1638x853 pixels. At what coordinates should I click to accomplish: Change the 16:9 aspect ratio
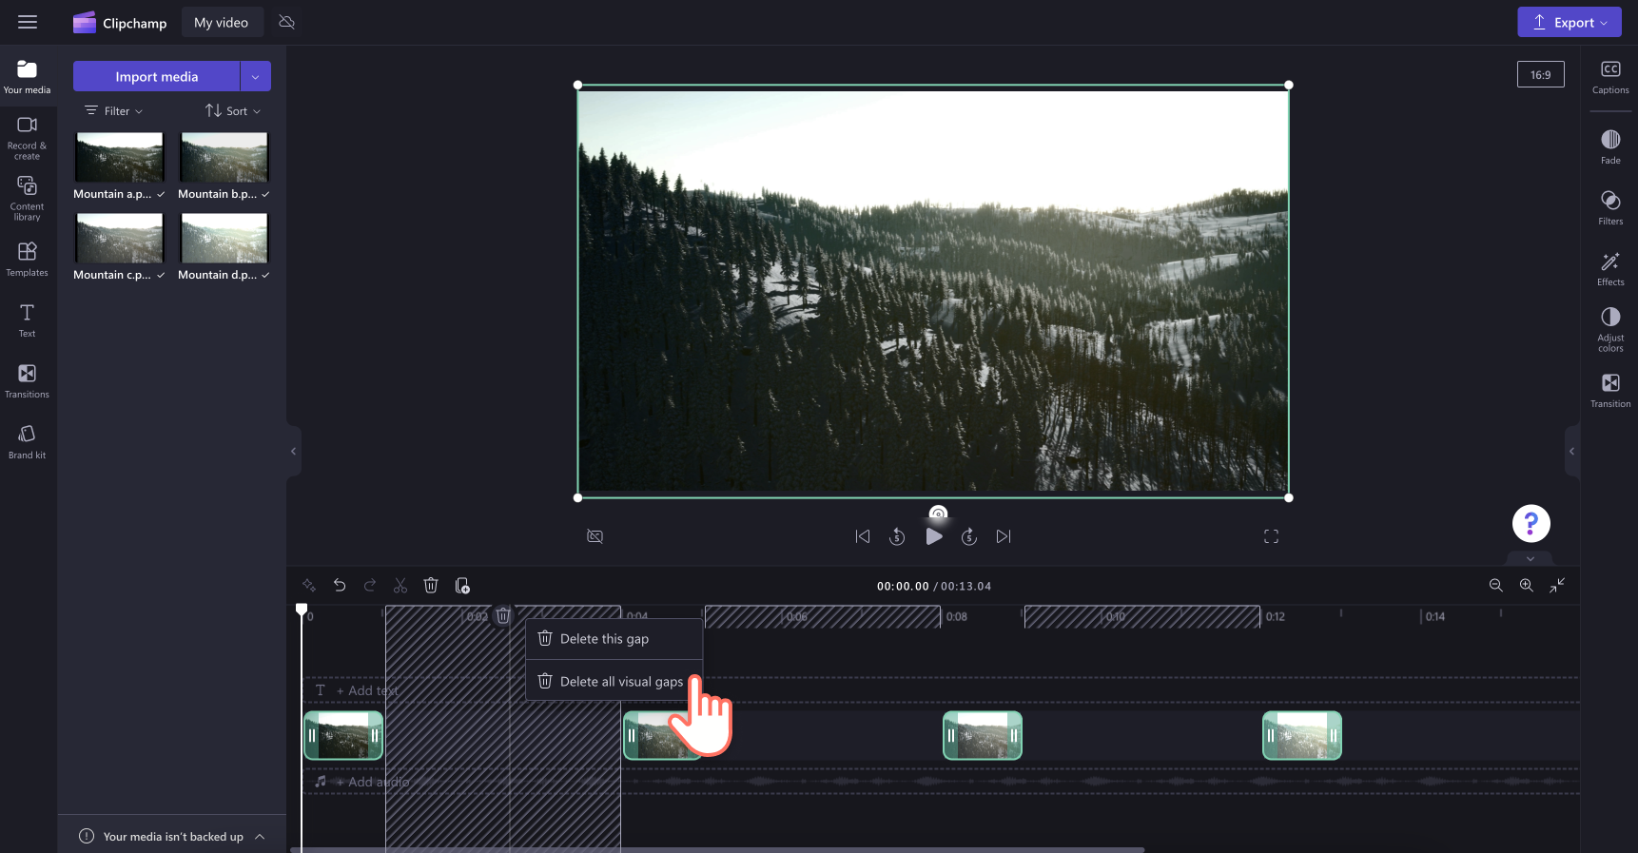[x=1540, y=75]
